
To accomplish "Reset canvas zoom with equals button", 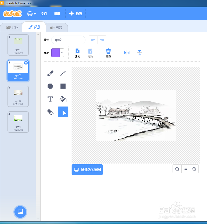I will pyautogui.click(x=186, y=169).
